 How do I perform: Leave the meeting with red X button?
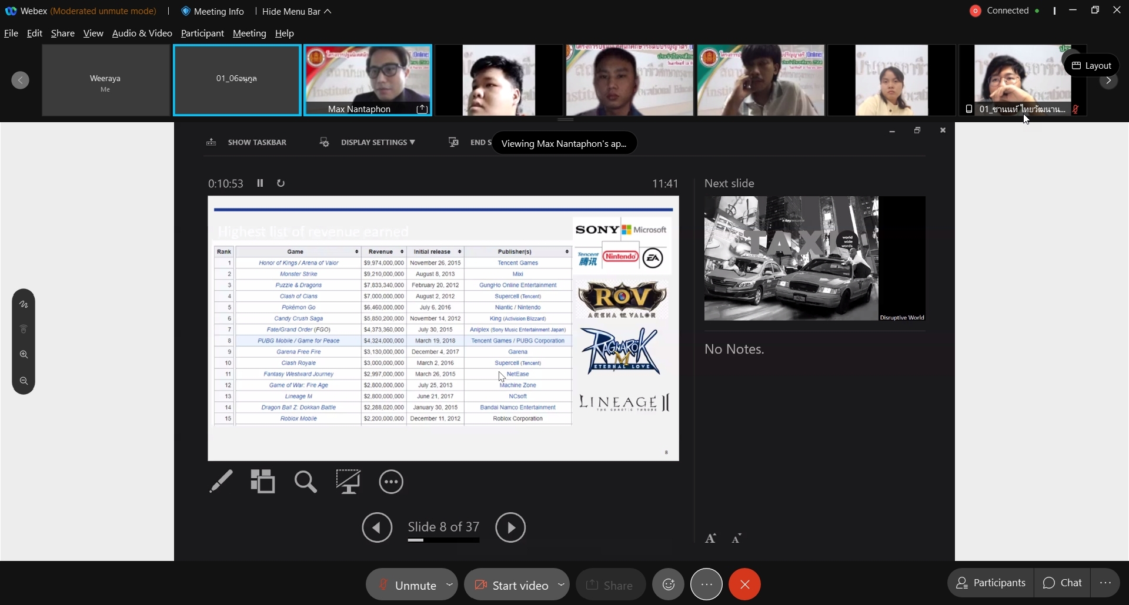pyautogui.click(x=745, y=584)
